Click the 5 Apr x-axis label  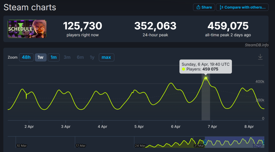click(x=139, y=126)
